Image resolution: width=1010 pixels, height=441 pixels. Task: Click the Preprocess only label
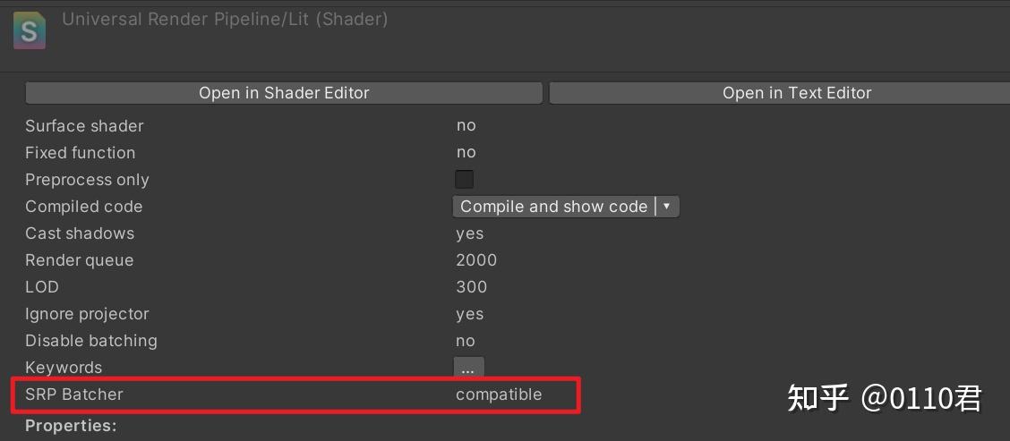(87, 180)
